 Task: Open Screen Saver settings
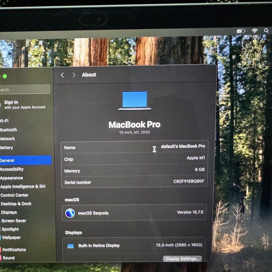click(14, 221)
